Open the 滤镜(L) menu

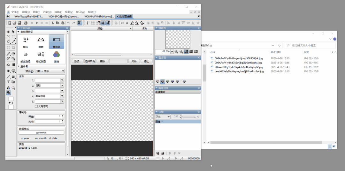point(58,12)
